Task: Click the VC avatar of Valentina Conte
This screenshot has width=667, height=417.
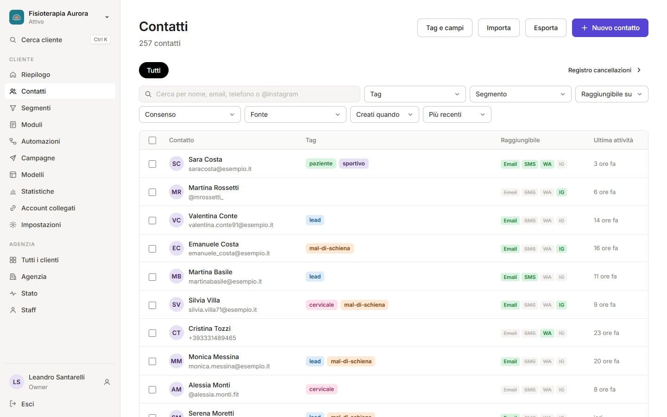Action: coord(176,220)
